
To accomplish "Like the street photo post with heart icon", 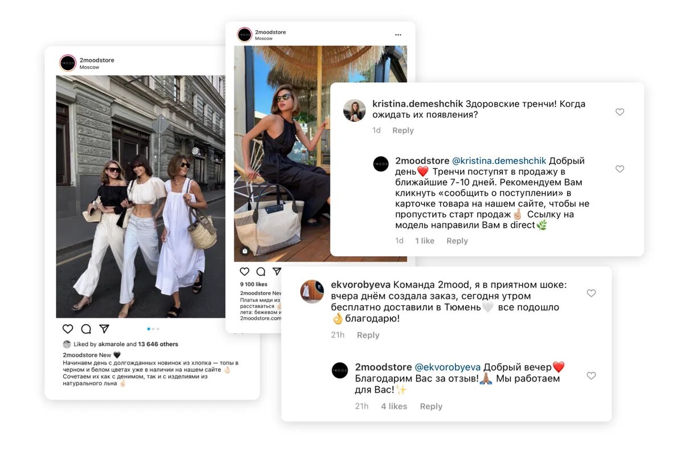I will [x=68, y=329].
